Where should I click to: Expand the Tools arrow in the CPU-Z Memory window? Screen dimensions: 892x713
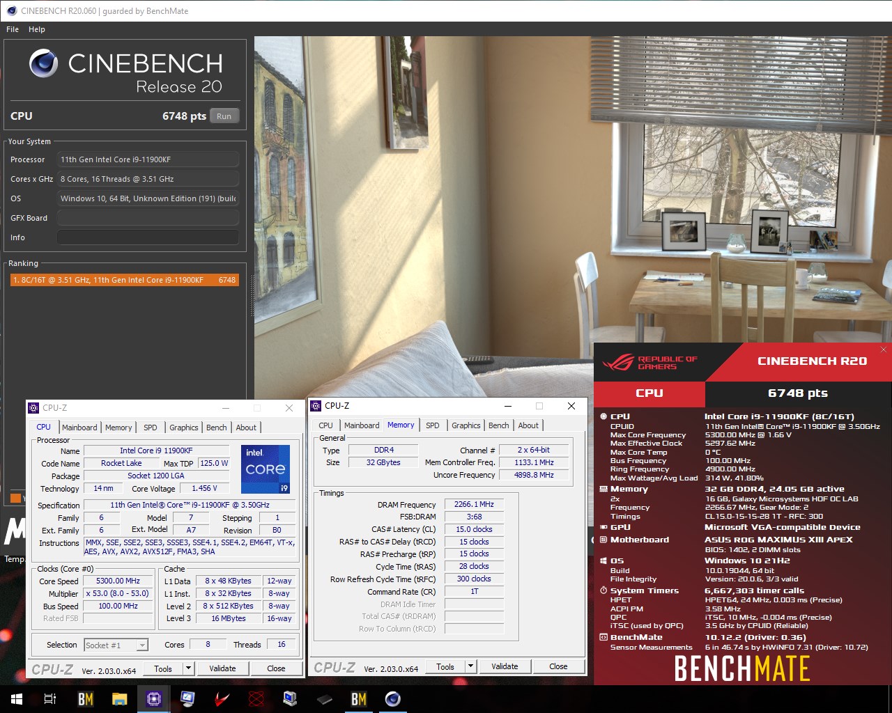[x=470, y=666]
